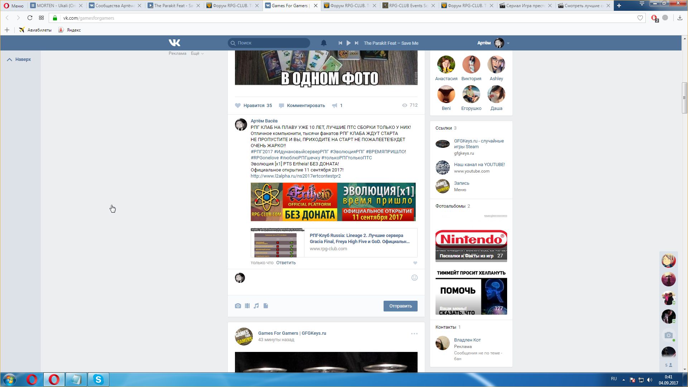Open contact Владлен Кот
Screen dimensions: 688x387
(467, 340)
